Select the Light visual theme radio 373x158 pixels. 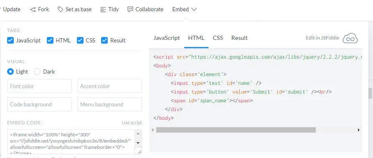click(x=10, y=72)
